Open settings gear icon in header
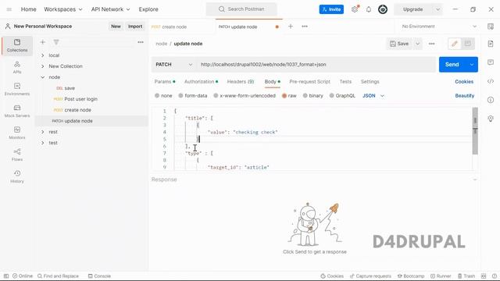500x281 pixels. tap(355, 9)
